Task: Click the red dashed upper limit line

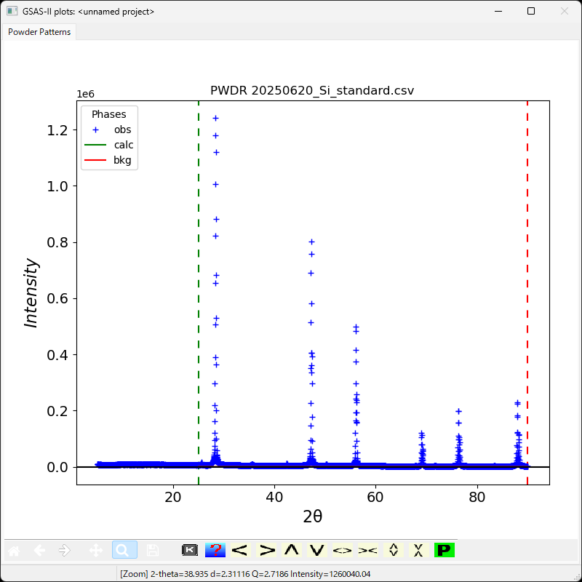Action: [527, 291]
